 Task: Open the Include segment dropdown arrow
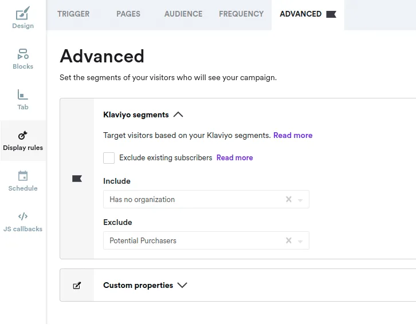point(300,200)
